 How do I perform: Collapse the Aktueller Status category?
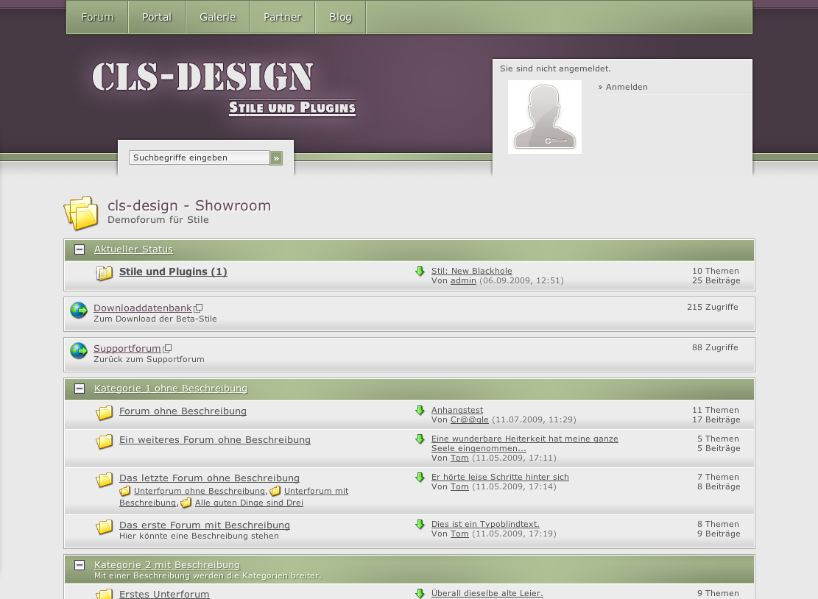click(x=80, y=249)
